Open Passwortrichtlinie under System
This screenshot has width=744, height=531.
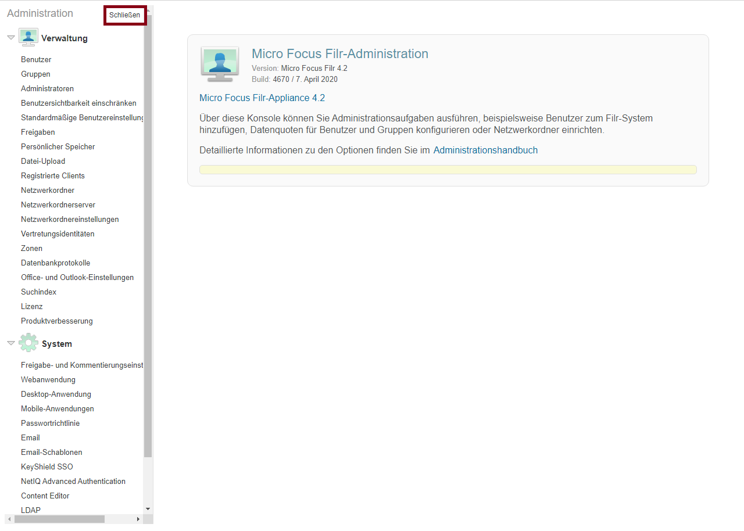(x=50, y=424)
